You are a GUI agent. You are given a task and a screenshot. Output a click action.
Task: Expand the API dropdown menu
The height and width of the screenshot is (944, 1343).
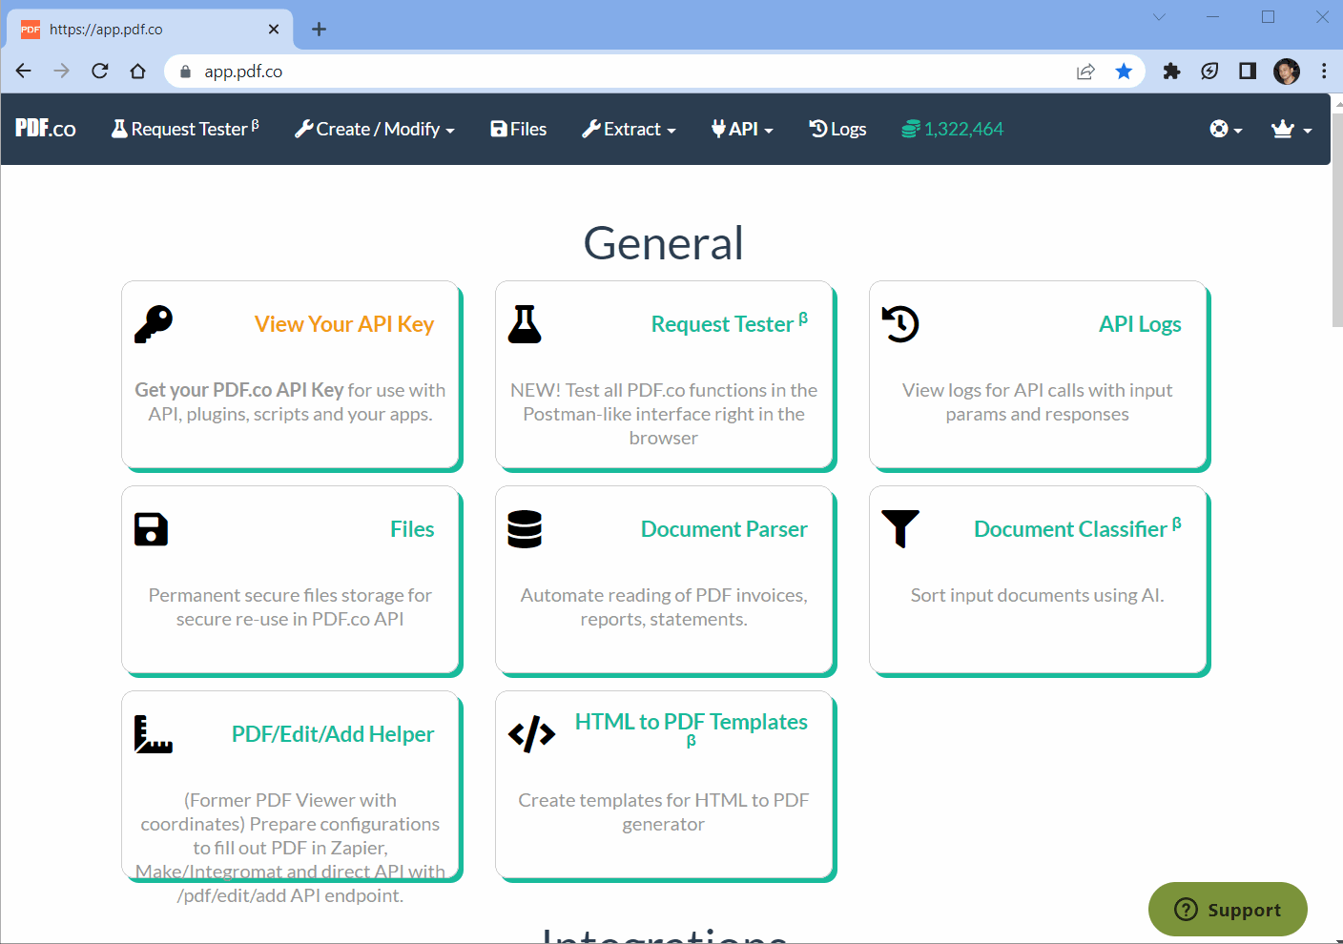tap(742, 129)
